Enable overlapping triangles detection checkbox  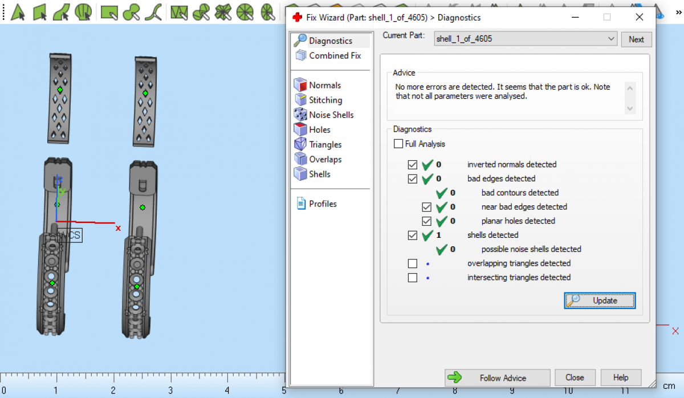413,263
